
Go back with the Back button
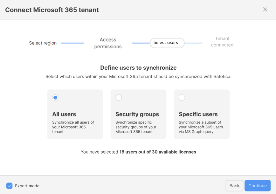(234, 186)
